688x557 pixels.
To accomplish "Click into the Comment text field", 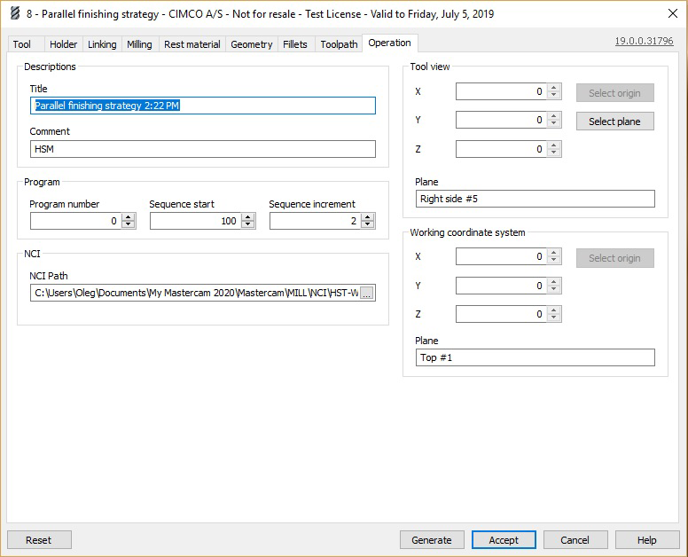I will [x=202, y=149].
